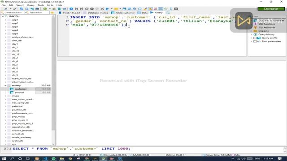This screenshot has height=161, width=287.
Task: Open the Refresh dropdown arrow
Action: 50,9
